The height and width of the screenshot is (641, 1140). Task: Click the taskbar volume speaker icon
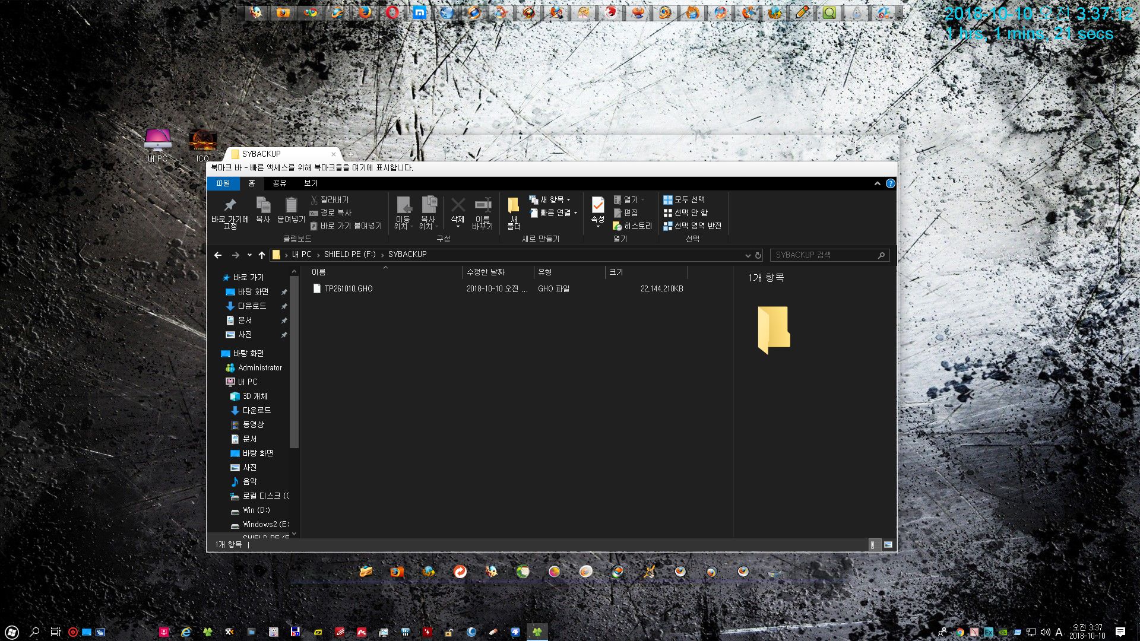coord(1046,632)
